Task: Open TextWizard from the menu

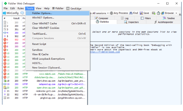Action: point(57,34)
